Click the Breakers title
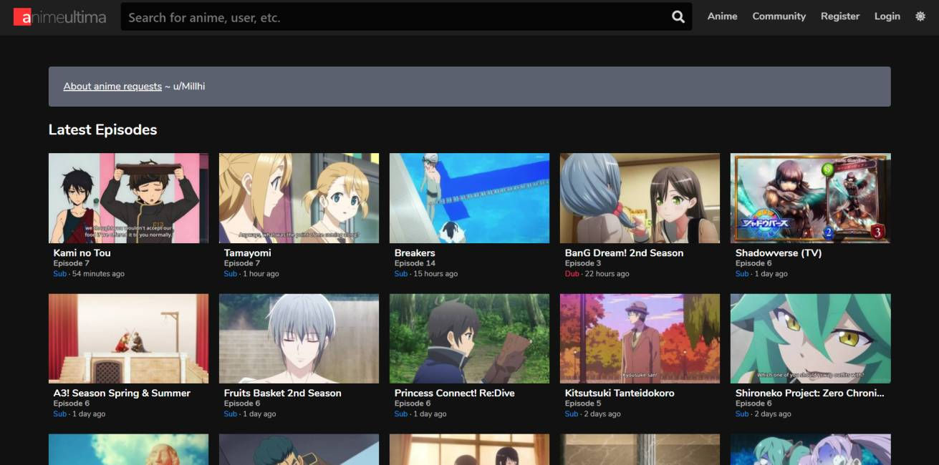 [415, 253]
